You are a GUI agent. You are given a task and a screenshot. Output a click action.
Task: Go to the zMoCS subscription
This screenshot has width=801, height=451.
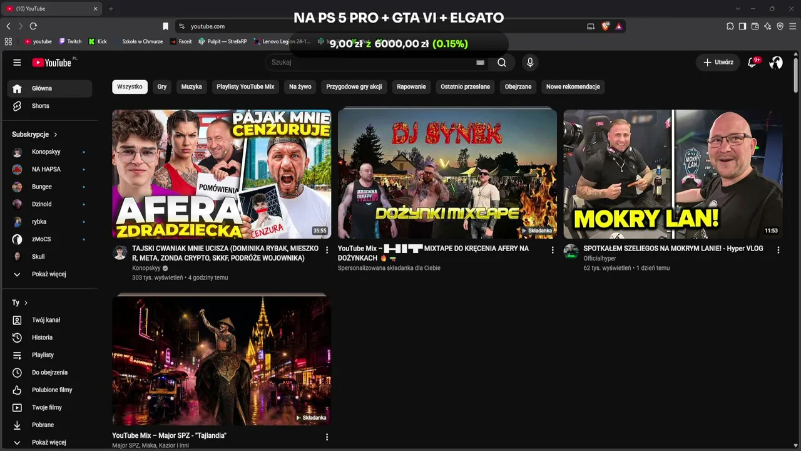(49, 239)
